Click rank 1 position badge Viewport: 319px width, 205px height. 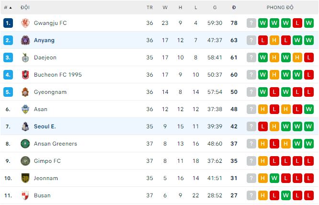[x=8, y=23]
